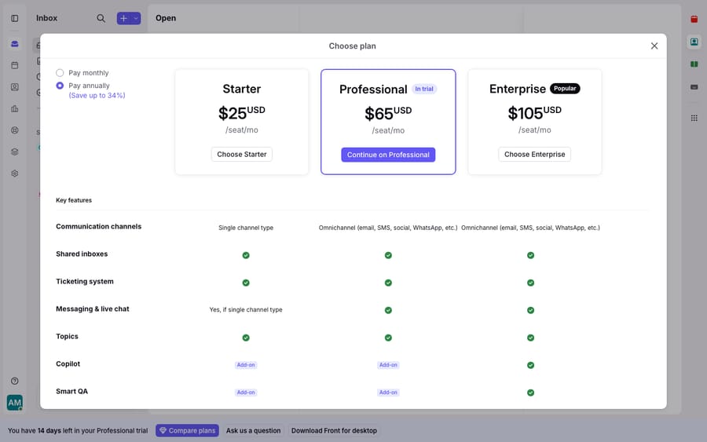Click Messaging checkmark under Professional
This screenshot has width=707, height=442.
click(388, 310)
